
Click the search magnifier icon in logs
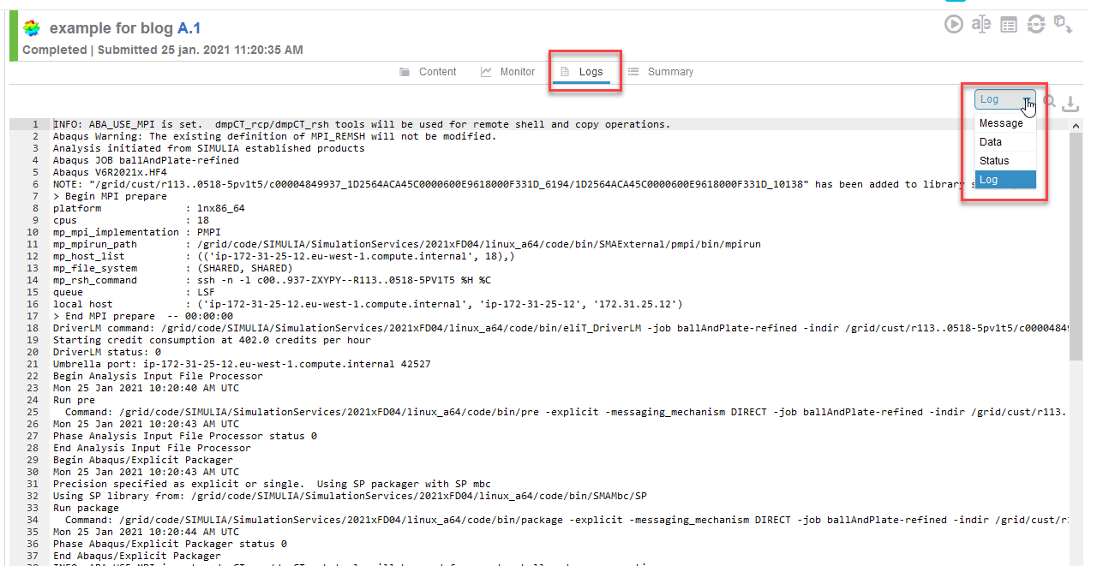tap(1049, 102)
